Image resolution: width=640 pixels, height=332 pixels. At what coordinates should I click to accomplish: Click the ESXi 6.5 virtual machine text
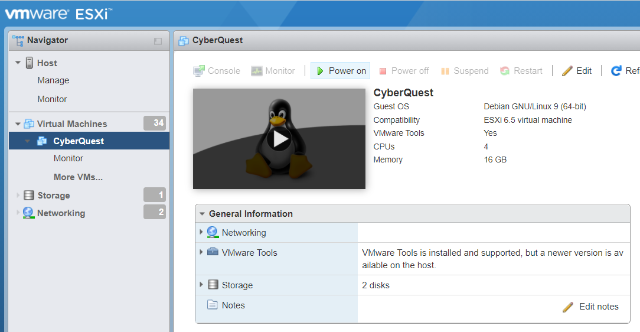pyautogui.click(x=528, y=120)
